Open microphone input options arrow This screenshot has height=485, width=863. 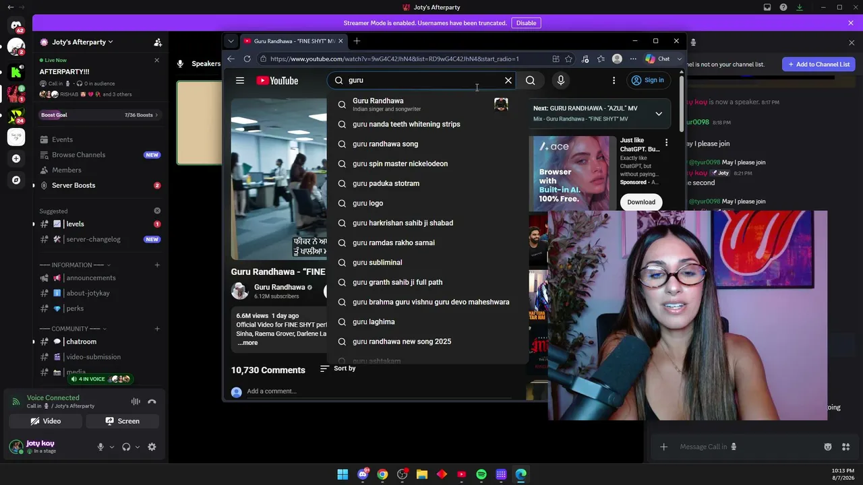(112, 447)
